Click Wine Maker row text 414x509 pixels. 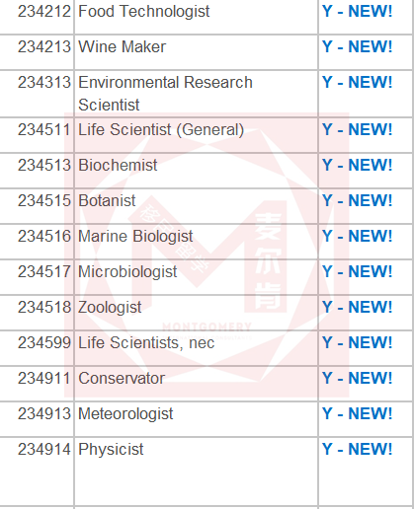click(x=123, y=46)
